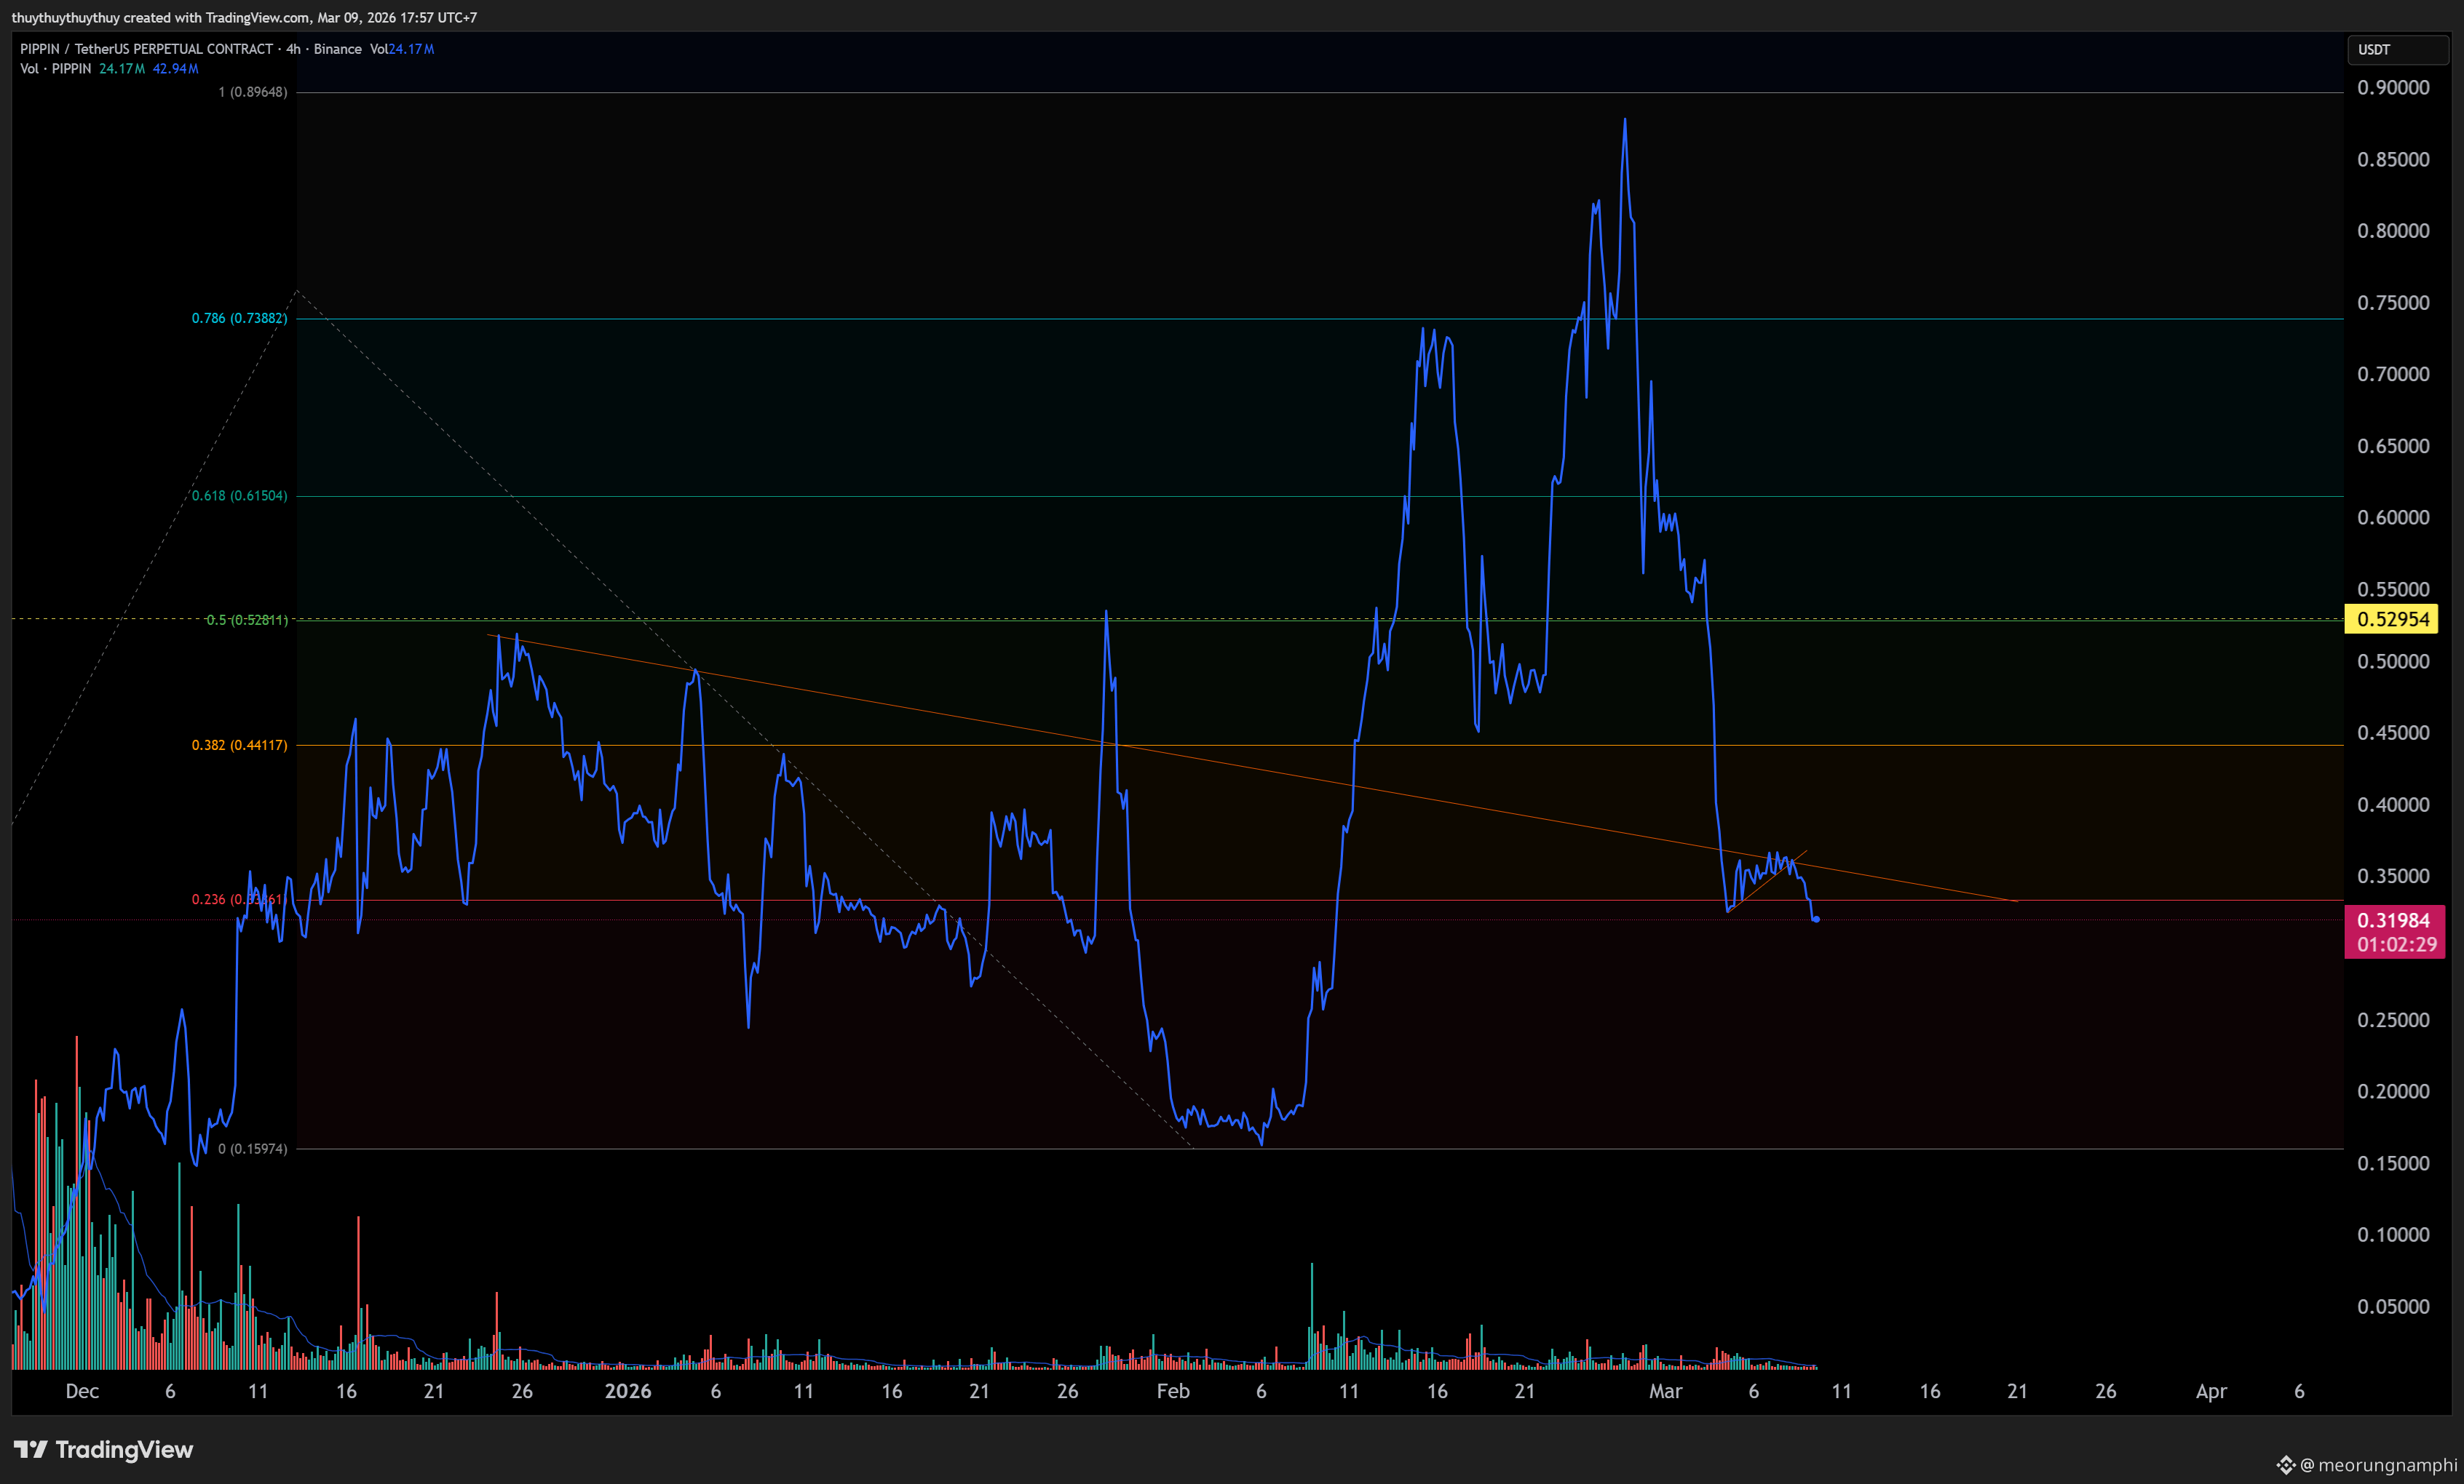Click the 0.70000 price axis label
Screen dimensions: 2464x1484
[x=2393, y=375]
